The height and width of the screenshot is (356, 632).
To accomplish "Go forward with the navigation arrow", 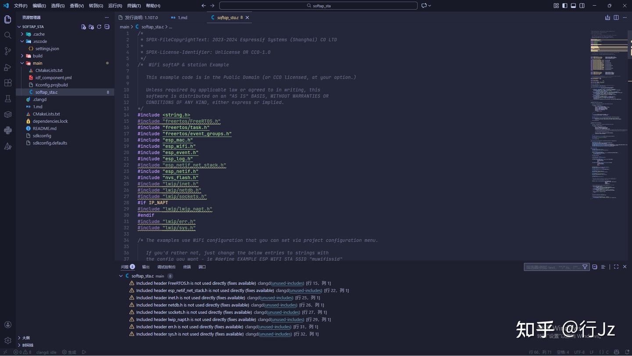I will coord(212,6).
